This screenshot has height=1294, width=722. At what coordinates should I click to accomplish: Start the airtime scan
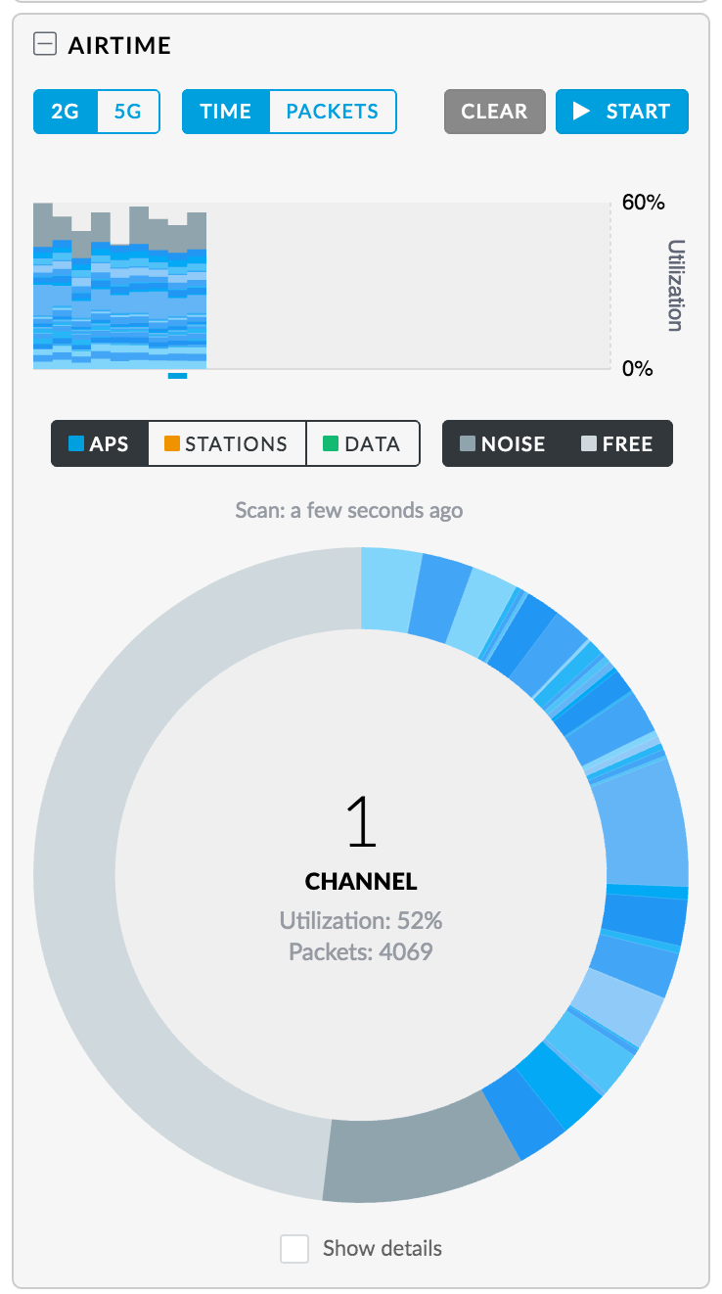click(621, 112)
